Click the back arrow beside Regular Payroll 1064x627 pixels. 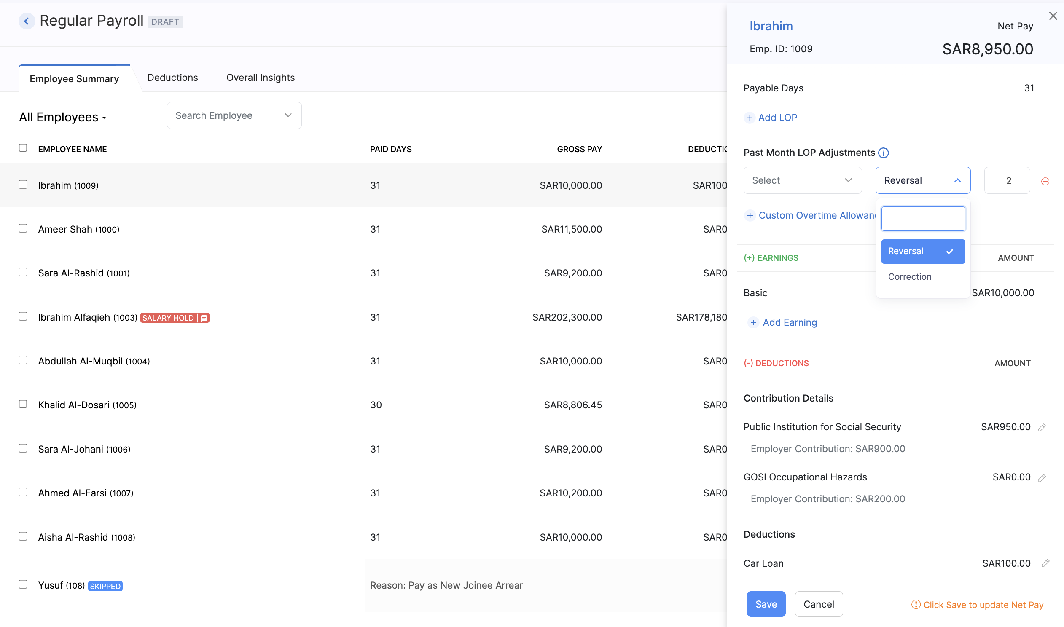pyautogui.click(x=27, y=21)
